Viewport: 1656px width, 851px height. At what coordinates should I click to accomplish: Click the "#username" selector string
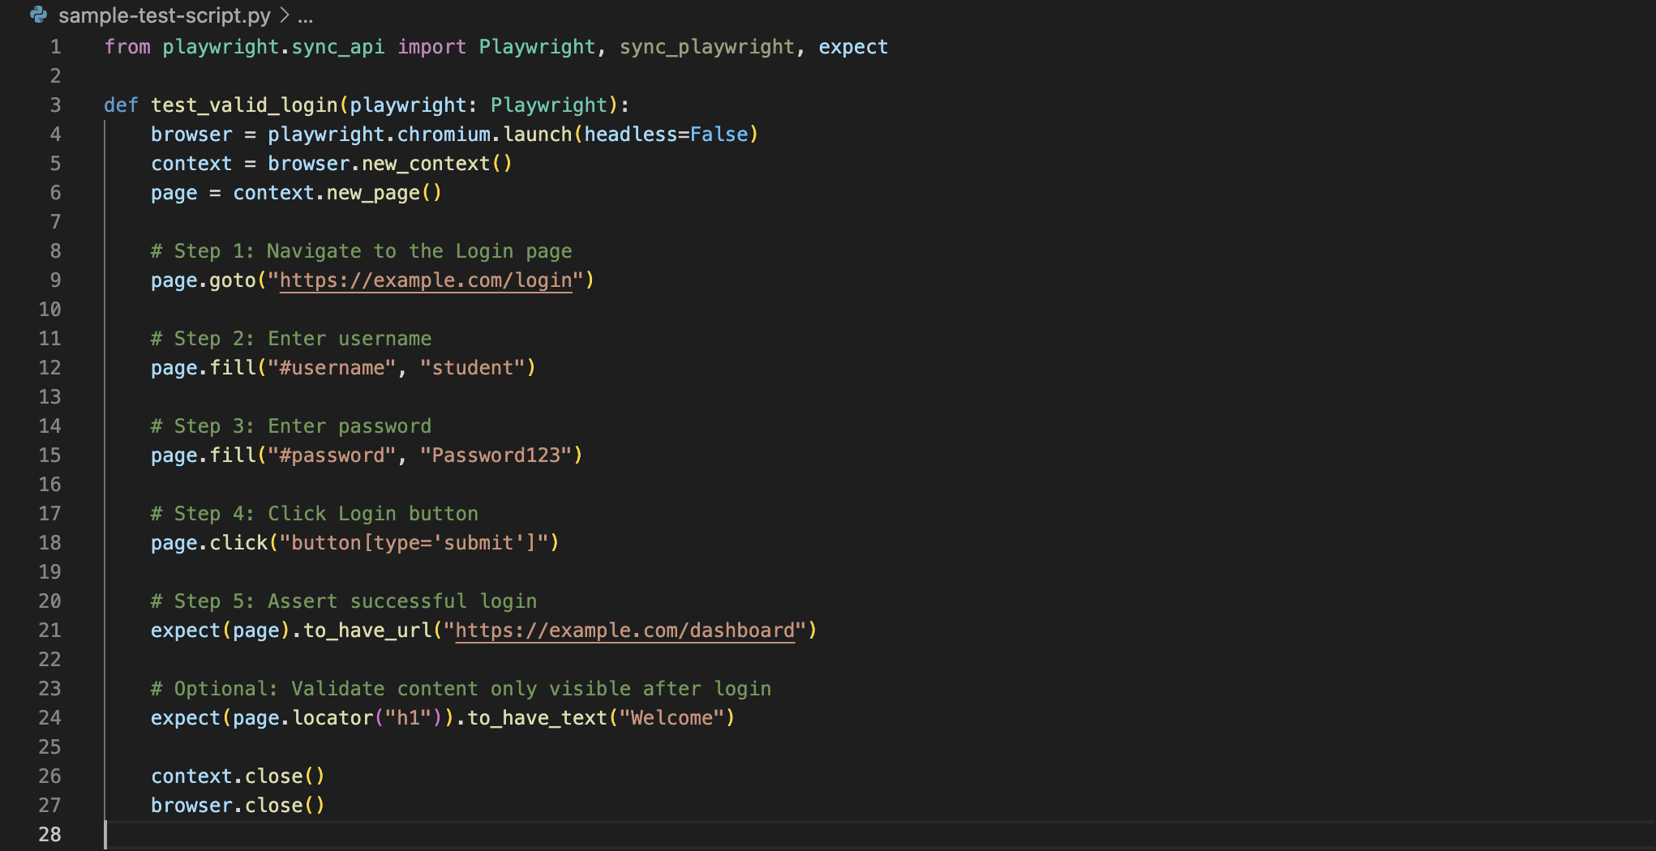332,368
